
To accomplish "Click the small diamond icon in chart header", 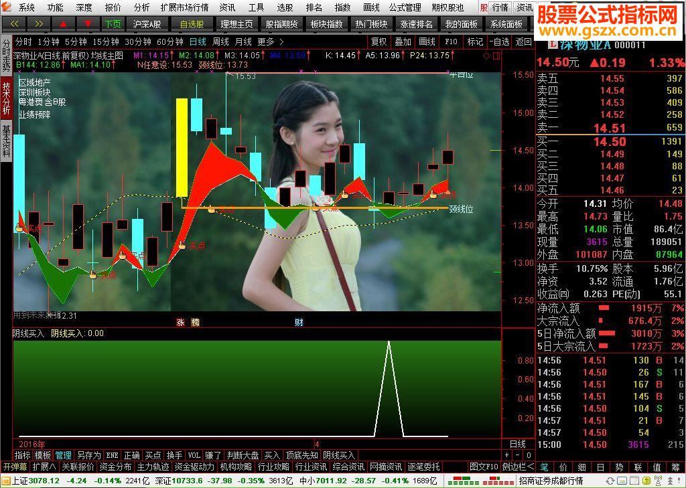I will pos(487,56).
